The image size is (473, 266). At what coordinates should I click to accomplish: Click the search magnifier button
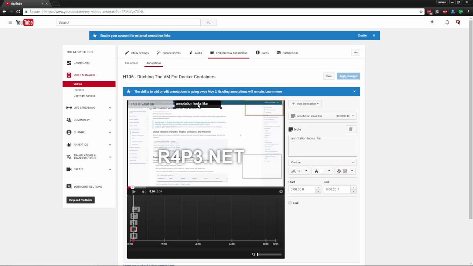pos(208,22)
